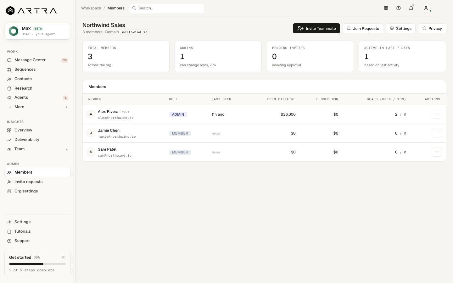Click the northwind.io domain tag
The image size is (453, 283).
[x=135, y=32]
